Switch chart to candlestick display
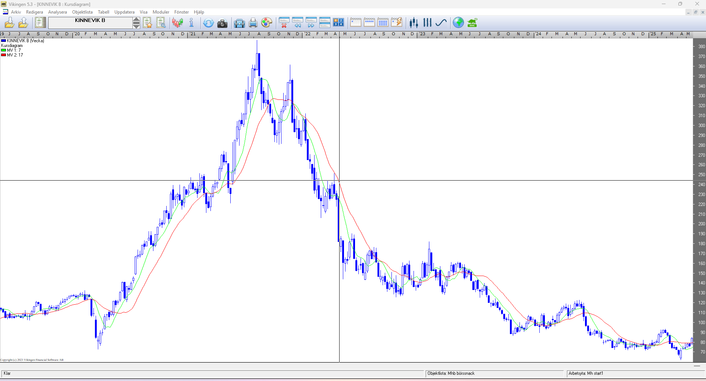Screen dimensions: 706x381 click(x=414, y=23)
